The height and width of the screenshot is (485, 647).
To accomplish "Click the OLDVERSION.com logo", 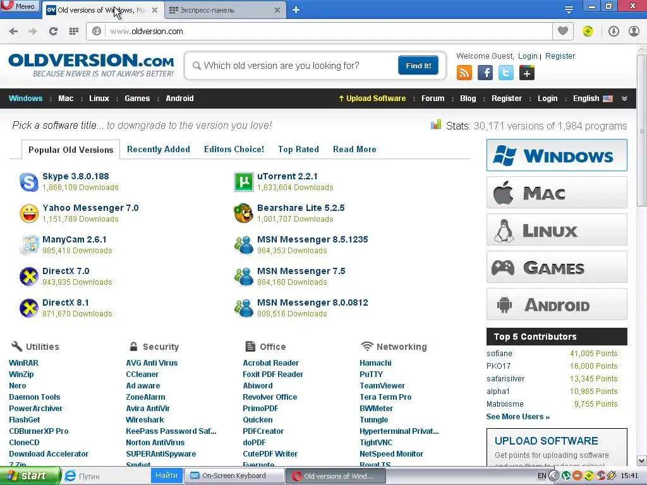I will coord(91,65).
